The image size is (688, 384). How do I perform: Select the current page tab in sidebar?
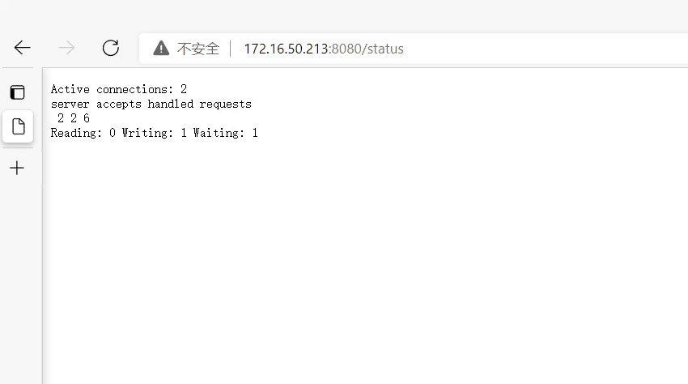tap(18, 126)
